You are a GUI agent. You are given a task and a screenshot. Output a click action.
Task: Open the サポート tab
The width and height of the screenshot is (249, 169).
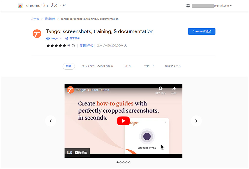pos(149,66)
